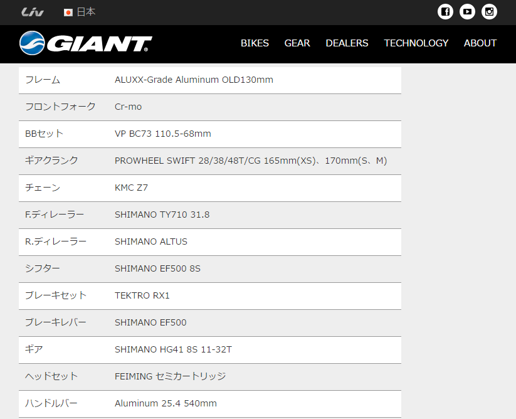Click the ギアクランク row label

(51, 161)
